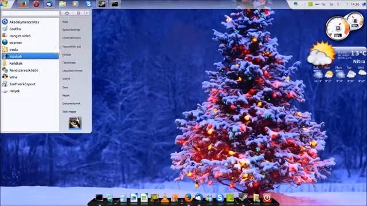Click the plus button in the menu header
This screenshot has height=206, width=367.
(87, 13)
